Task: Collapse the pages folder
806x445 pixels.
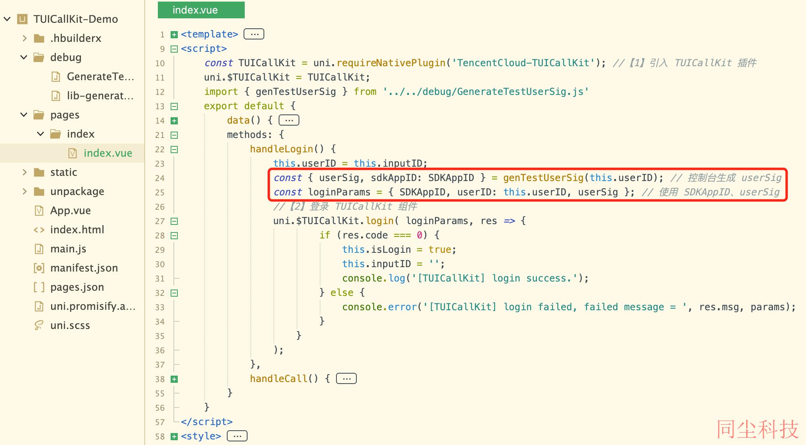Action: point(24,115)
